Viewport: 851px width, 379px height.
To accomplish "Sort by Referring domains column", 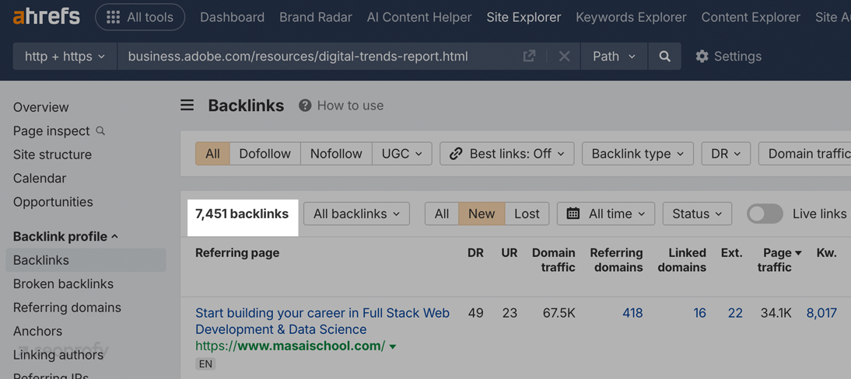I will pos(617,259).
